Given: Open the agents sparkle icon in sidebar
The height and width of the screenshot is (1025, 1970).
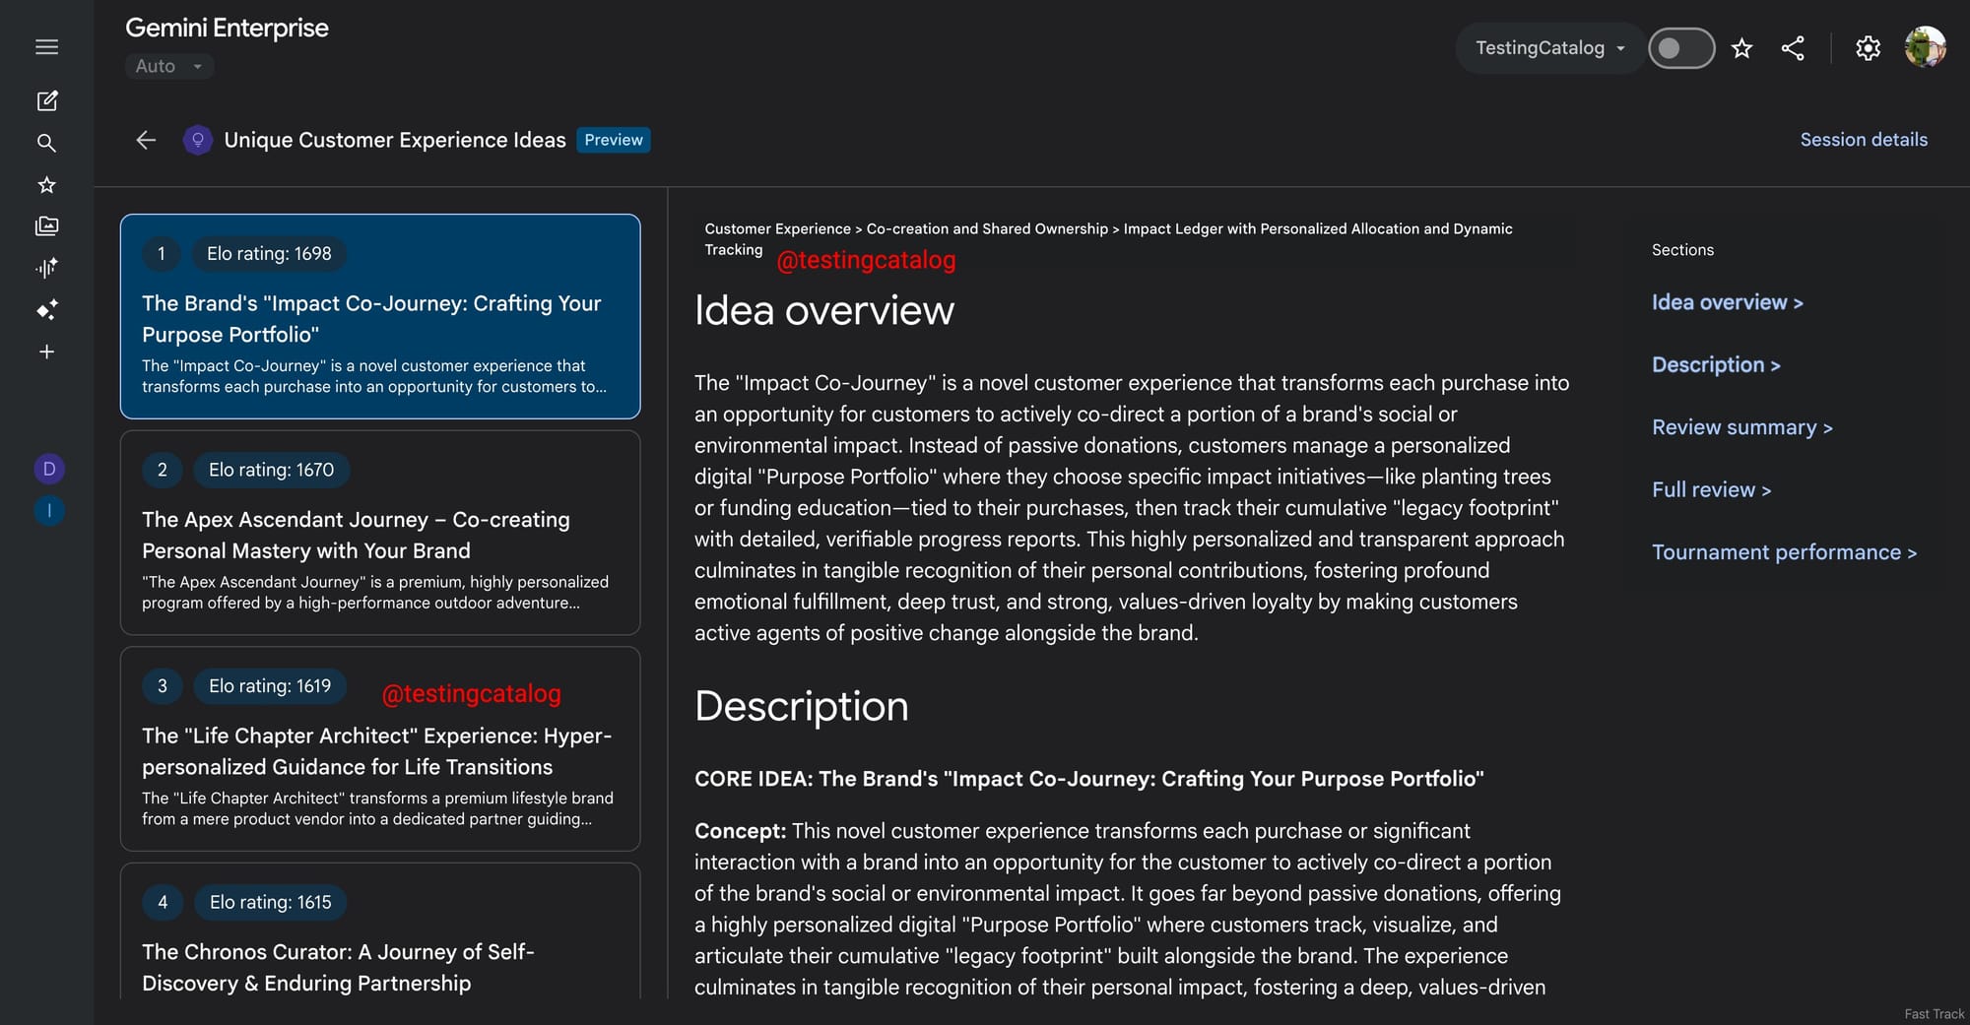Looking at the screenshot, I should [x=46, y=310].
